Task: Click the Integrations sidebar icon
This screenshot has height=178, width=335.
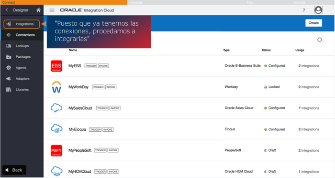Action: point(9,24)
